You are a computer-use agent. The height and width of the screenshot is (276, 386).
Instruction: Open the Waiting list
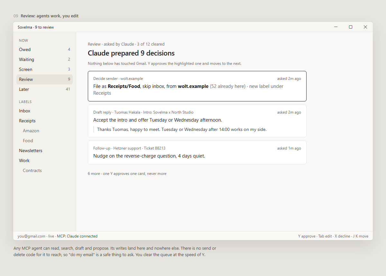[x=44, y=59]
